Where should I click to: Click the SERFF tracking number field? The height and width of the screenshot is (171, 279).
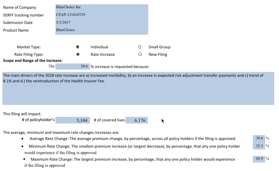(x=102, y=15)
